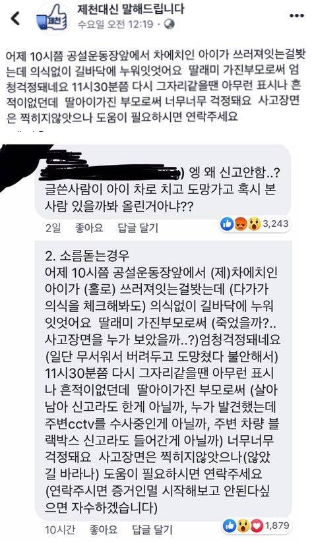Open the 1,879 reactions count
The image size is (312, 542).
coord(277,526)
